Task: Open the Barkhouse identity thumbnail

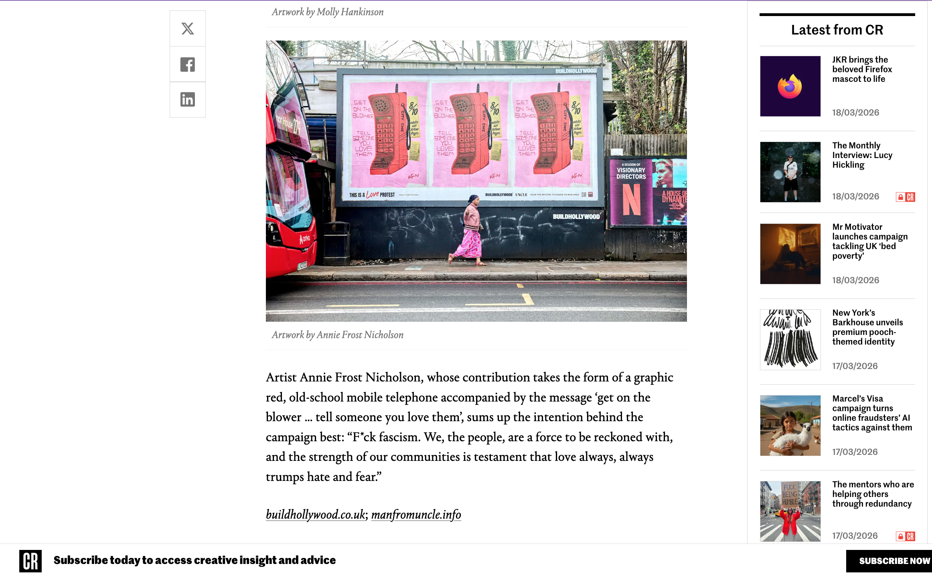Action: [x=790, y=339]
